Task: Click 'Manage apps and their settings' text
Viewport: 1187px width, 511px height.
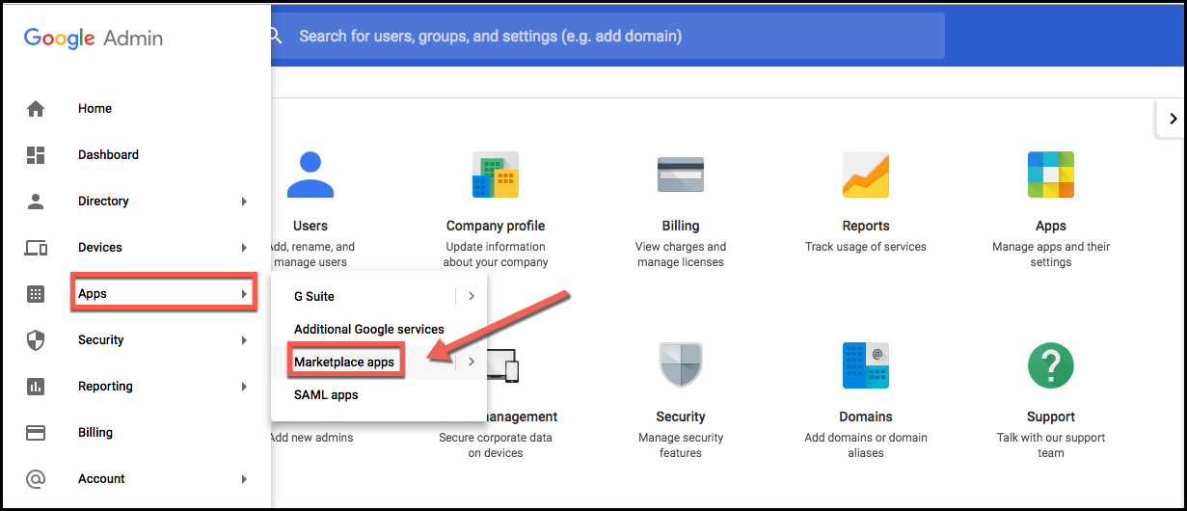Action: [1051, 255]
